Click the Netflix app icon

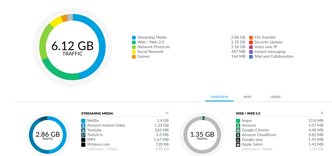tap(83, 121)
